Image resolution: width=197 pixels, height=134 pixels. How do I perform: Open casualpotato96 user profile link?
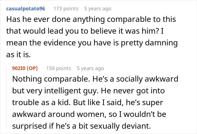point(26,9)
